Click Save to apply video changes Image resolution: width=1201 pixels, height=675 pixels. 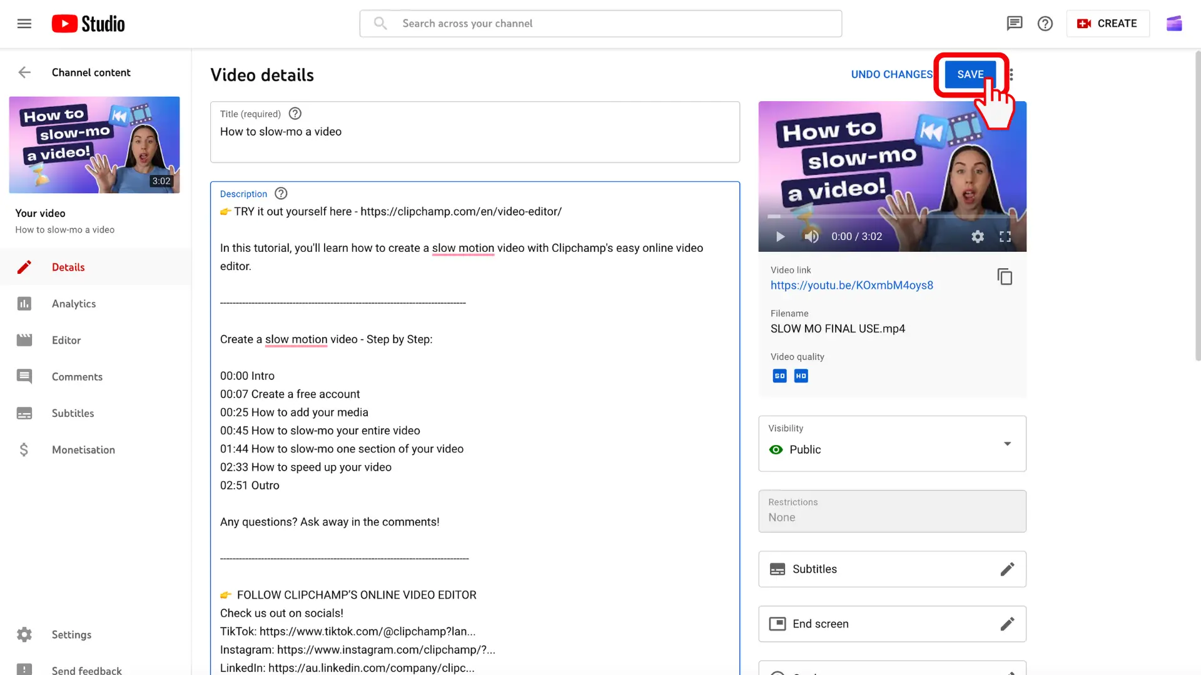(970, 74)
